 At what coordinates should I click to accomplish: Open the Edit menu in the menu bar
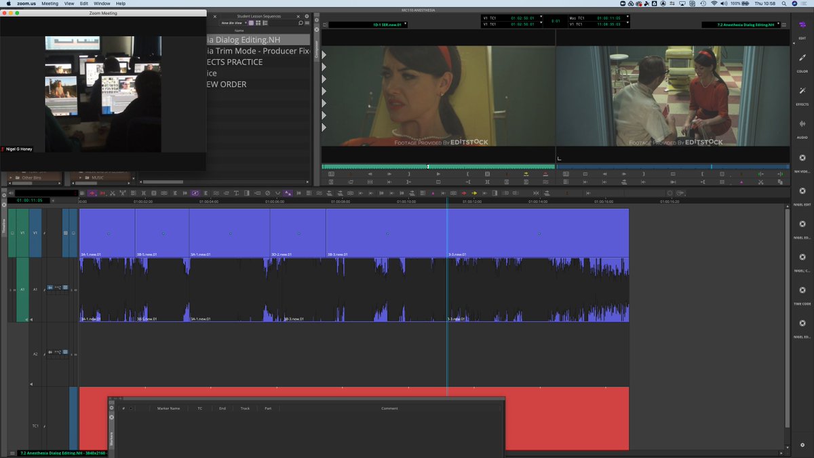tap(84, 3)
